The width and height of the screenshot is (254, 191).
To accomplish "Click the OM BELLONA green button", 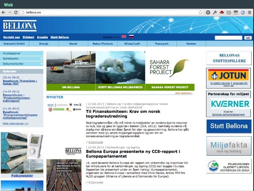I will [x=71, y=87].
